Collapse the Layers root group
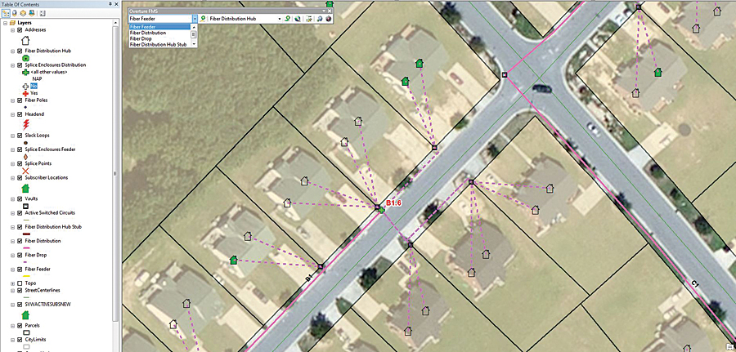The height and width of the screenshot is (352, 736). [5, 23]
